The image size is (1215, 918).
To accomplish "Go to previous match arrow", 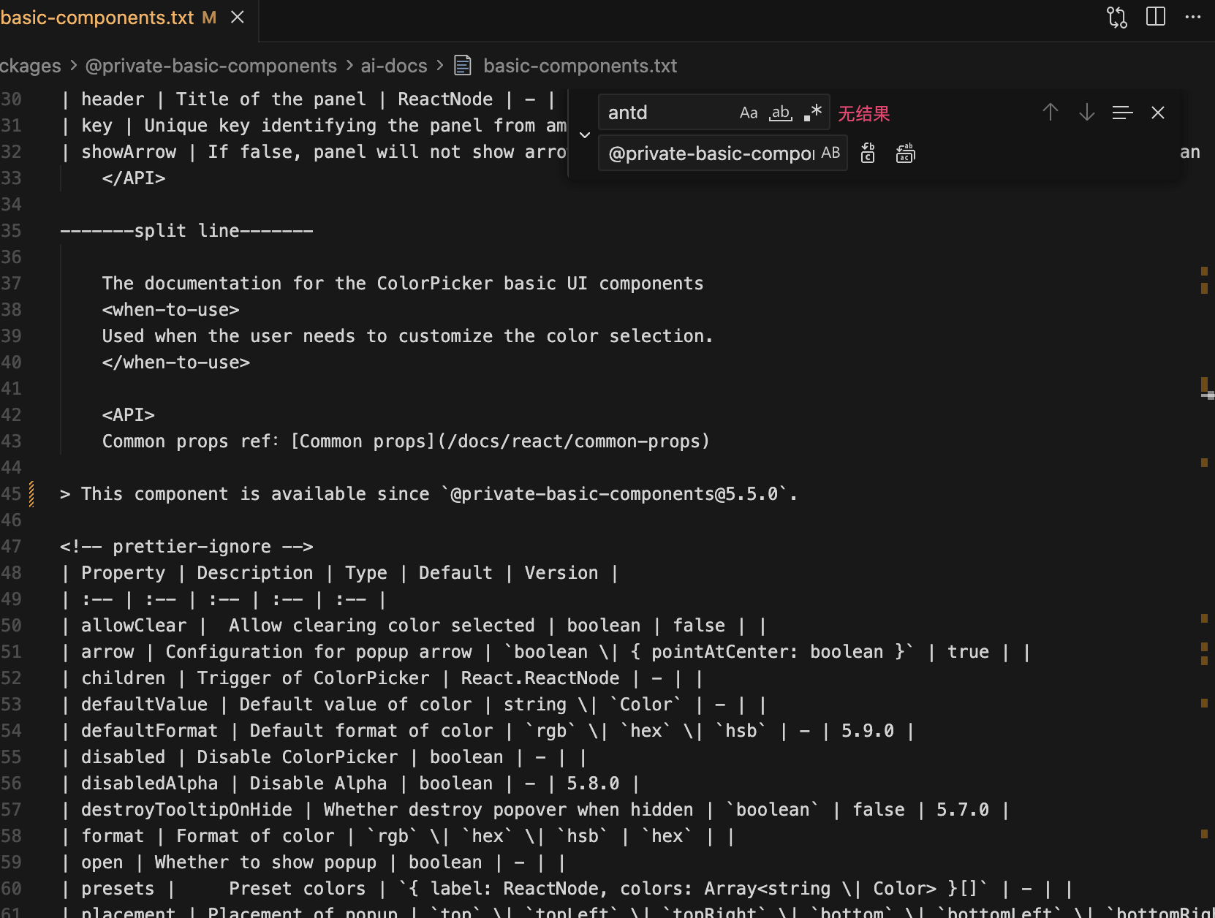I will click(x=1050, y=113).
